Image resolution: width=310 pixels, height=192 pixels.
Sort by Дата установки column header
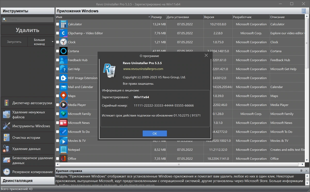(x=185, y=17)
